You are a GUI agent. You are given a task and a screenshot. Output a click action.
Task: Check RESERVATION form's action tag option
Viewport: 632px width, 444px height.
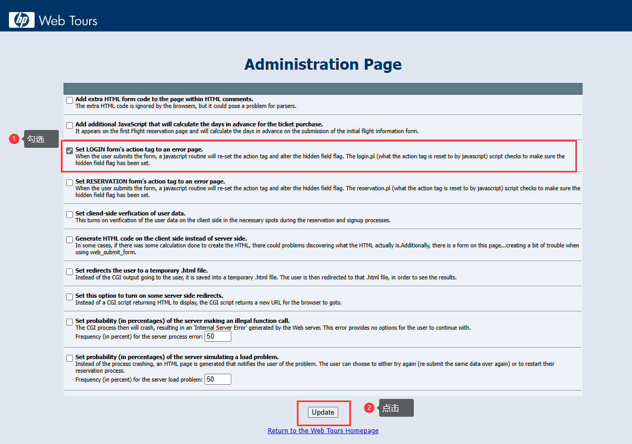pyautogui.click(x=69, y=182)
